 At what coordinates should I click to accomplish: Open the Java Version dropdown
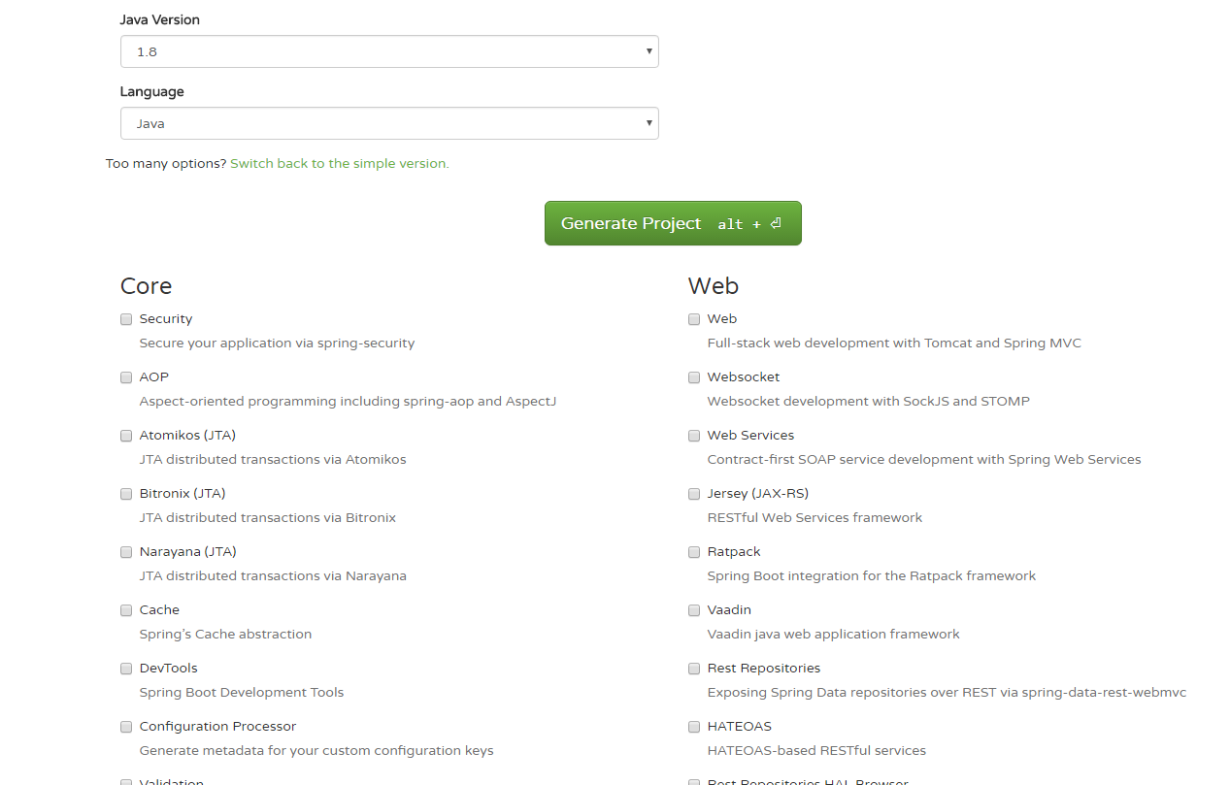click(x=388, y=51)
